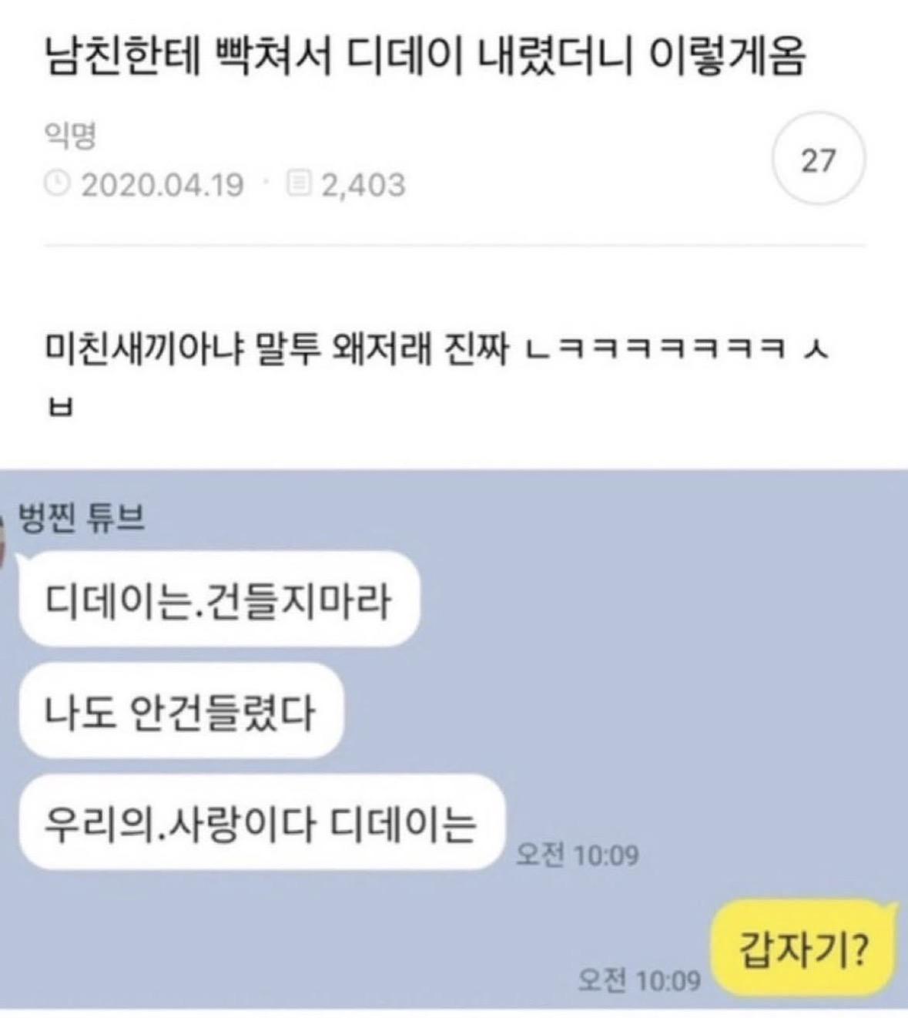Select the post body text 미친새끼아냐 말투
This screenshot has height=1018, width=908.
181,353
